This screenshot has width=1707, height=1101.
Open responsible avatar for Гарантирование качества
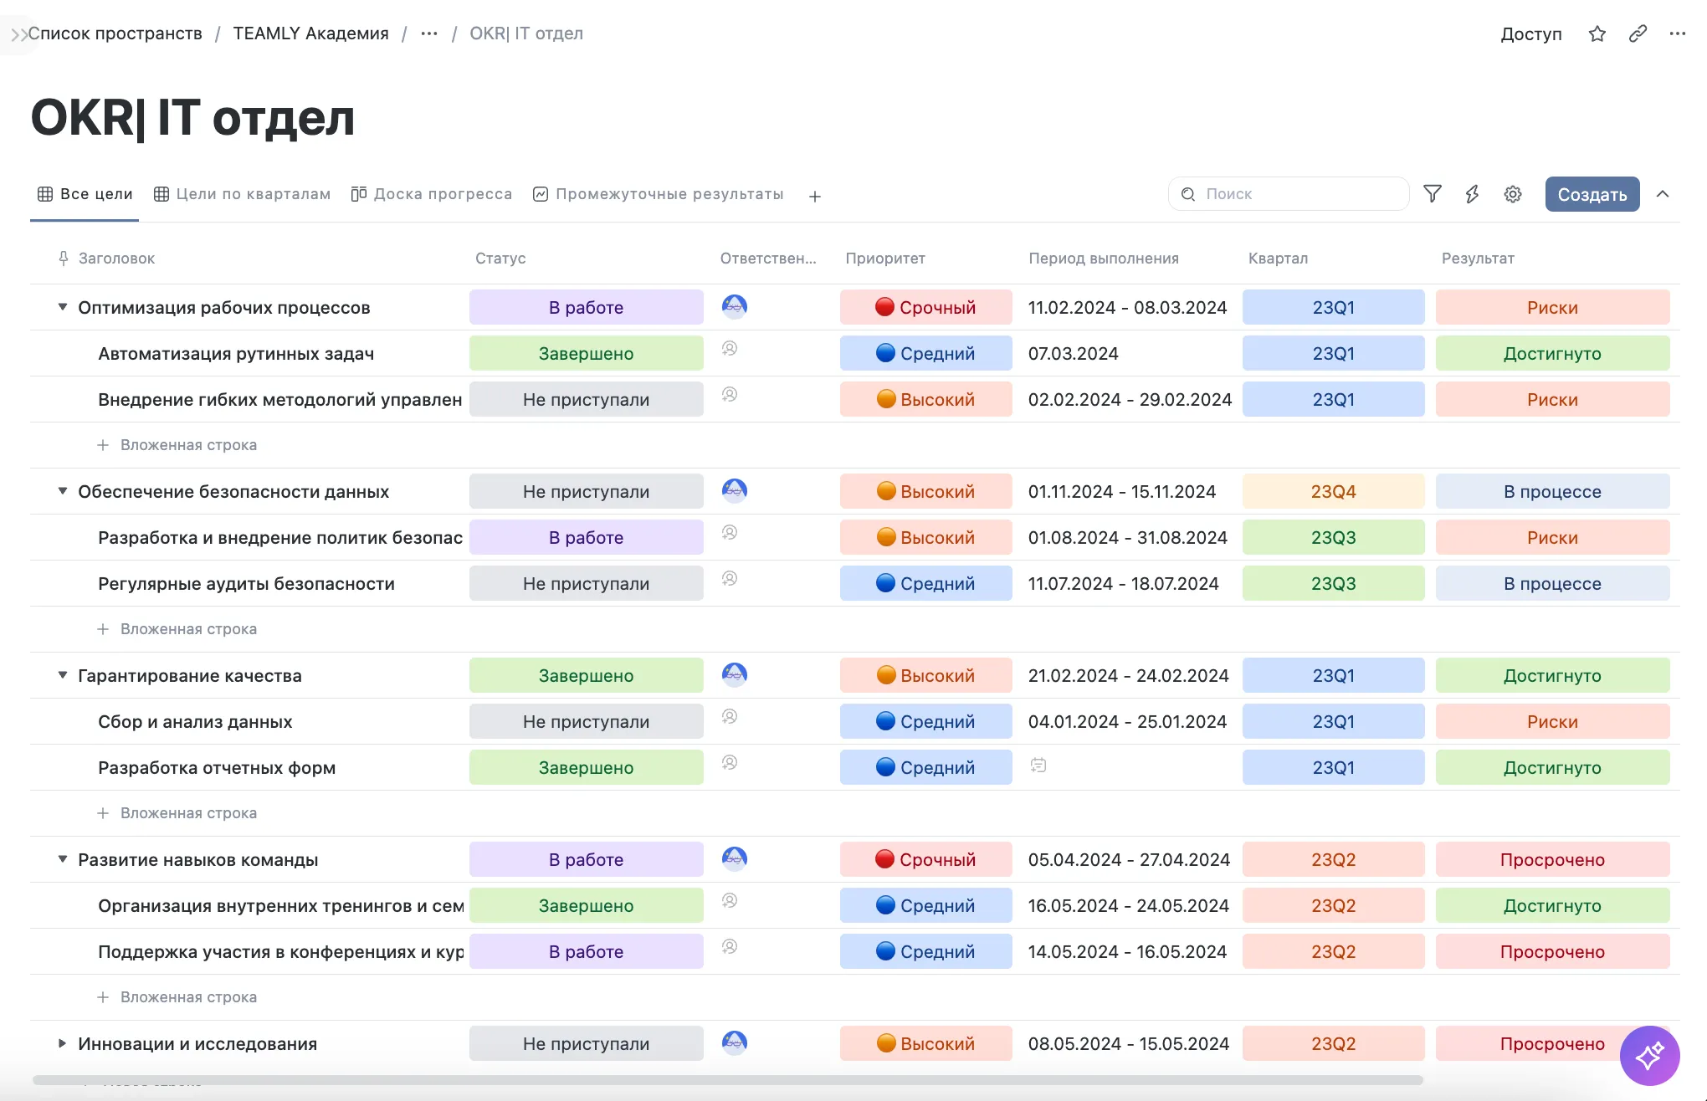coord(734,674)
